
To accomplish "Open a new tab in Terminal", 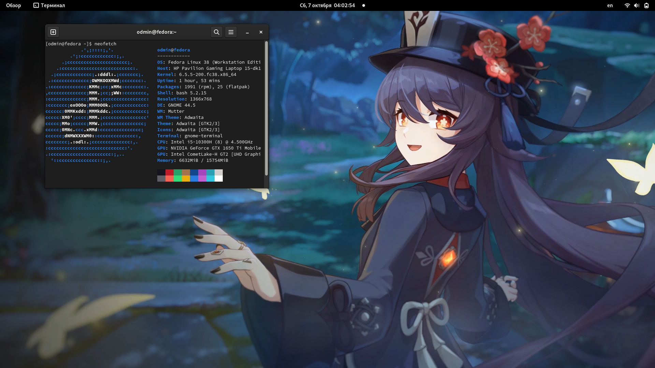I will click(x=53, y=32).
